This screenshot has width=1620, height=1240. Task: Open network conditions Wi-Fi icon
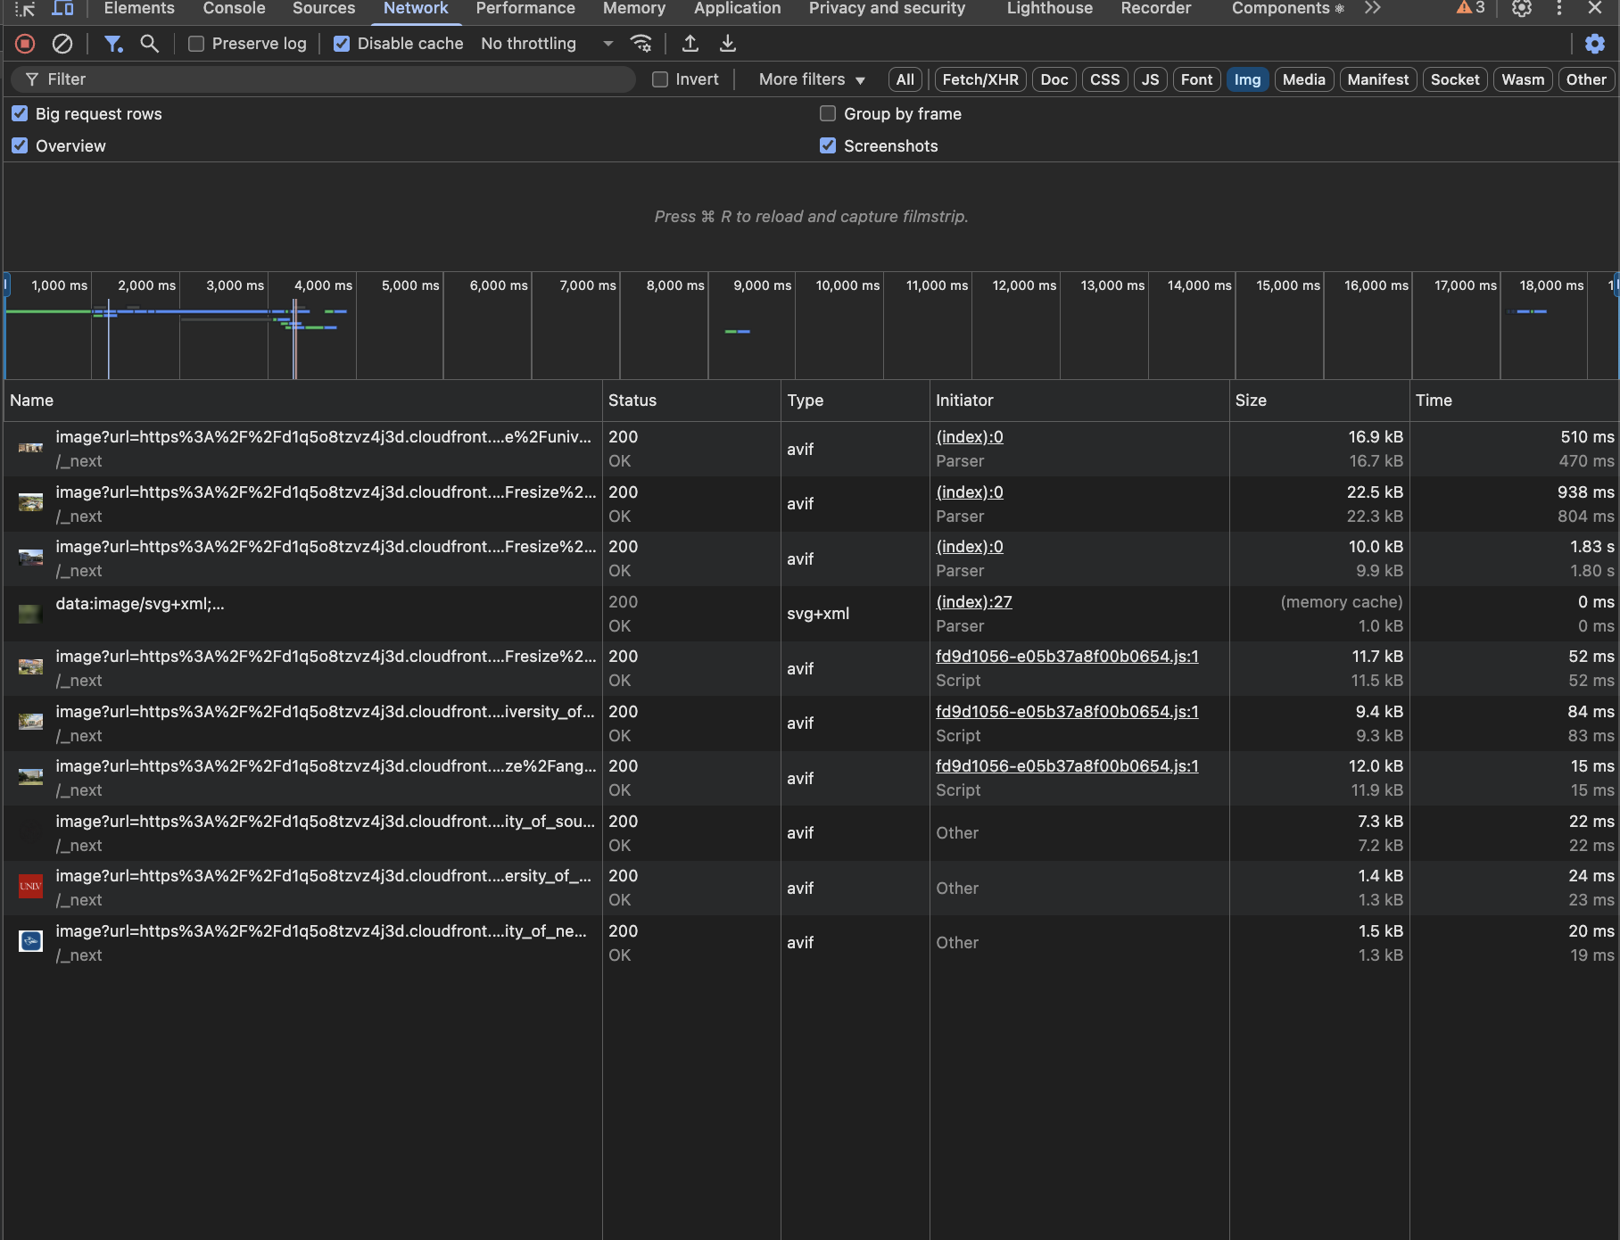[x=641, y=44]
